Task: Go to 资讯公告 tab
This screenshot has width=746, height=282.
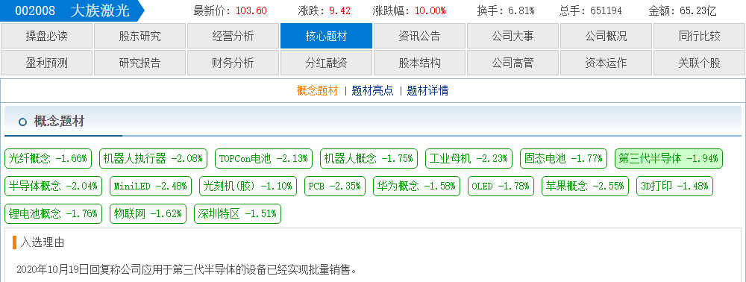Action: tap(419, 36)
